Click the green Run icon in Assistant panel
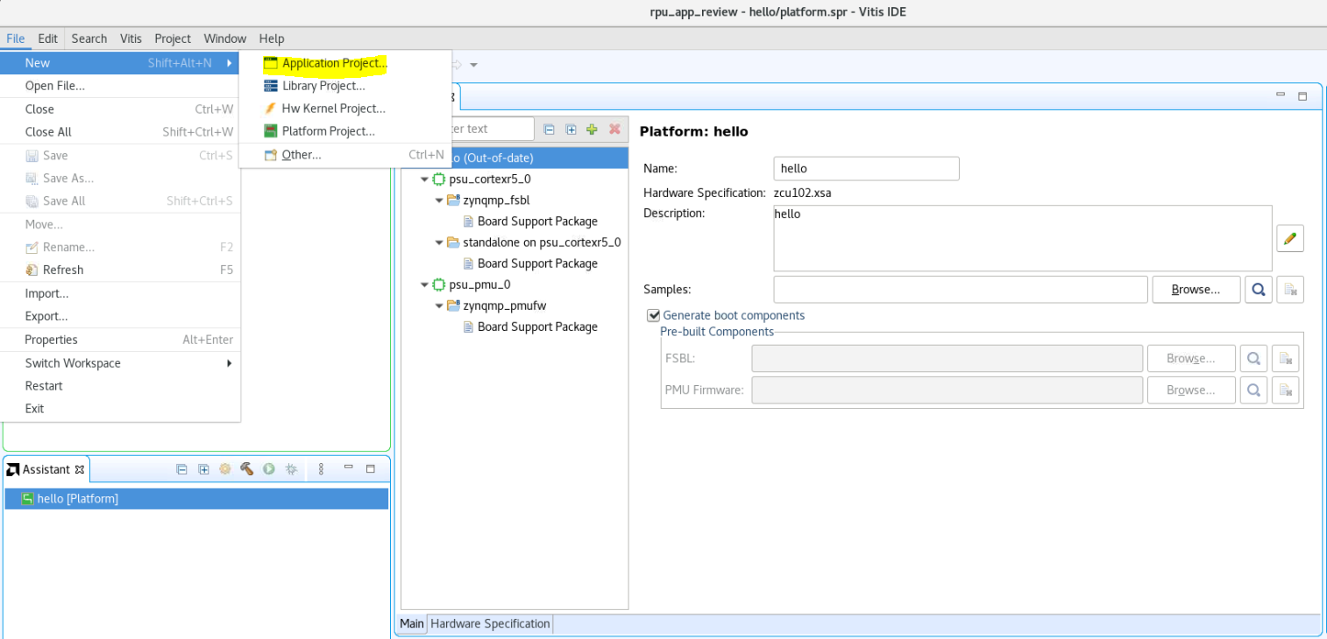Viewport: 1327px width, 639px height. point(268,469)
